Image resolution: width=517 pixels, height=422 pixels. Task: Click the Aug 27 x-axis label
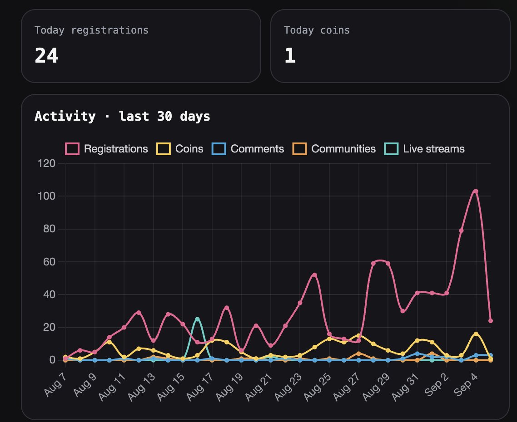pyautogui.click(x=347, y=387)
